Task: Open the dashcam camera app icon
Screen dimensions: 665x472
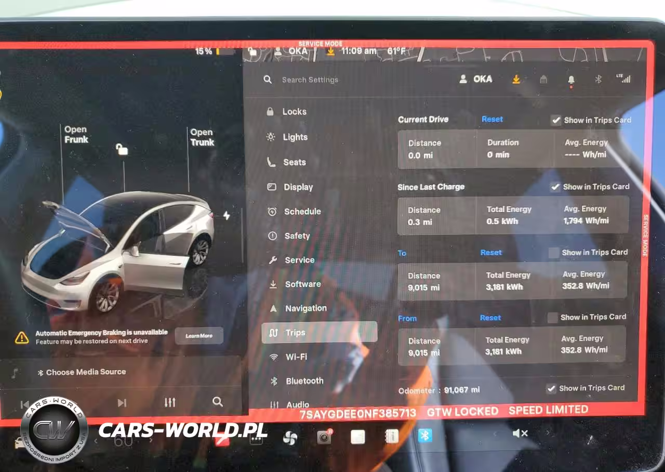Action: (x=324, y=437)
